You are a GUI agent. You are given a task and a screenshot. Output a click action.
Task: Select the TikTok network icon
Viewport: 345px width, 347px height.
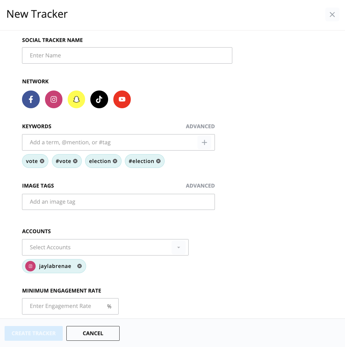click(99, 99)
